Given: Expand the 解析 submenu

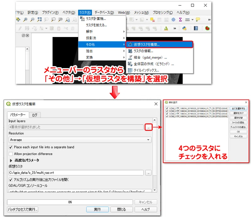Looking at the screenshot, I should pos(102,32).
